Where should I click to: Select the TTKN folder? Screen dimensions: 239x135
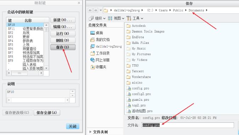(x=133, y=65)
